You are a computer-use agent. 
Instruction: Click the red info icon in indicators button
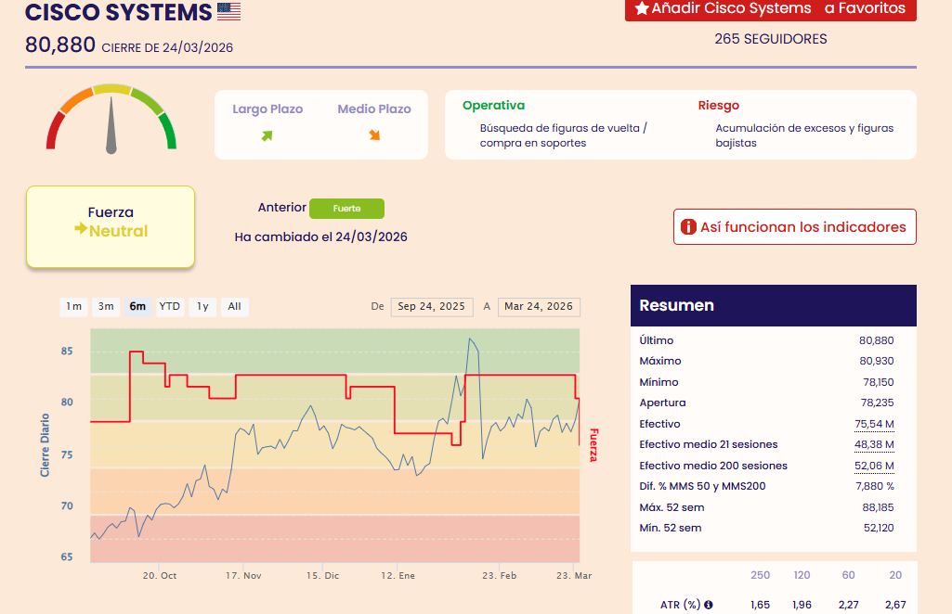pyautogui.click(x=688, y=227)
